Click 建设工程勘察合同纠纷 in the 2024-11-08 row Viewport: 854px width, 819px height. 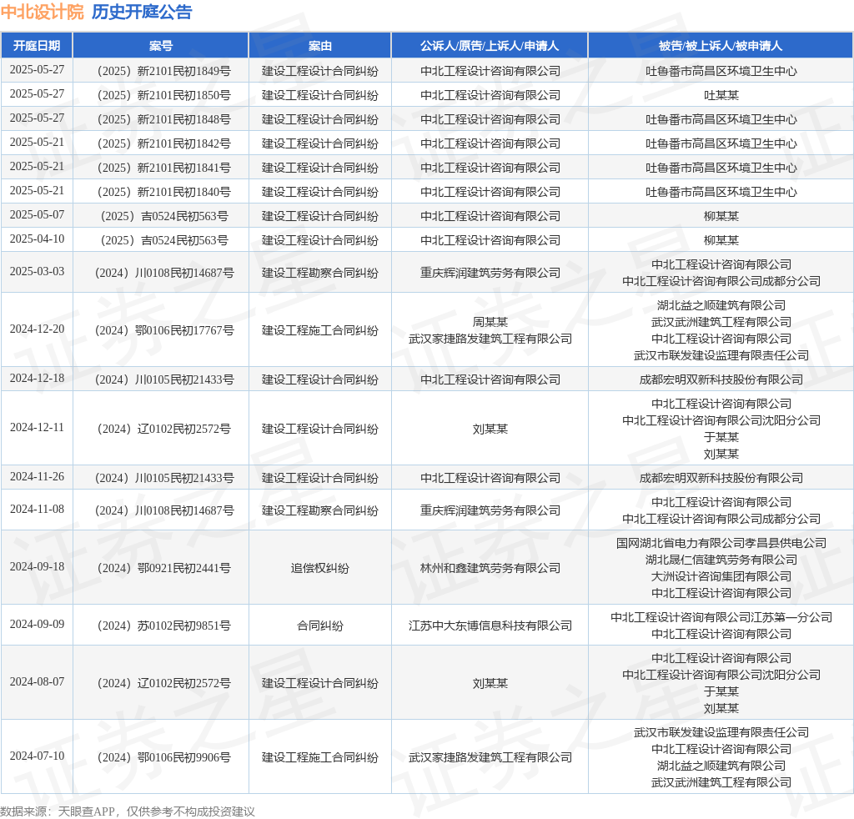319,510
